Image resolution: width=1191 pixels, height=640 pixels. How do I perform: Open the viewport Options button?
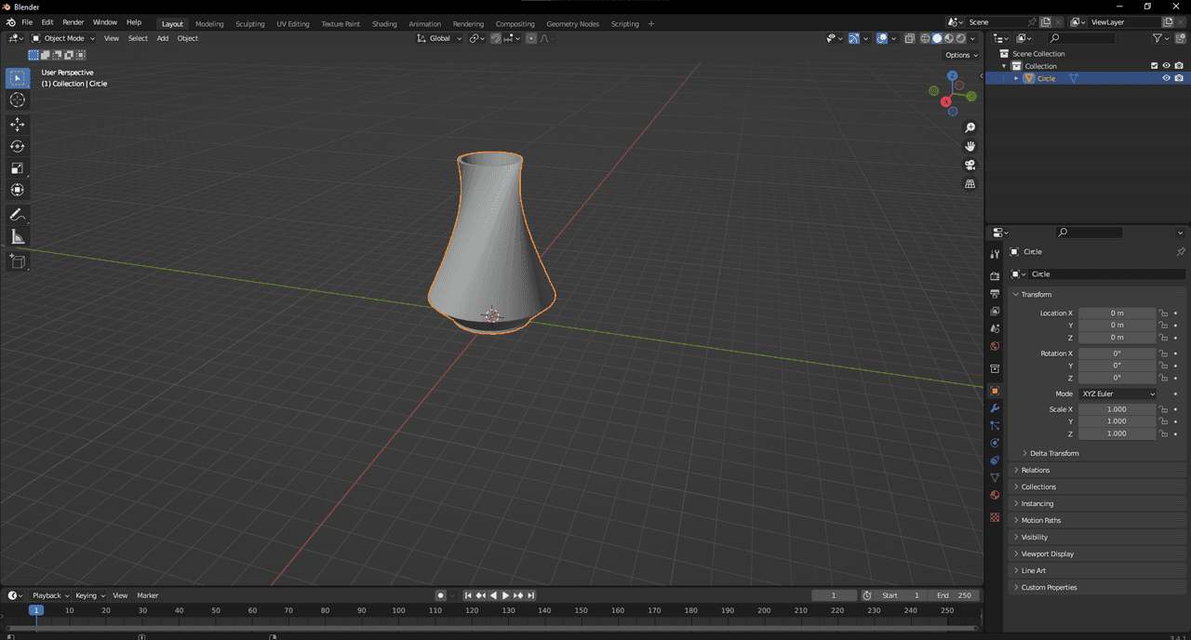pos(961,55)
